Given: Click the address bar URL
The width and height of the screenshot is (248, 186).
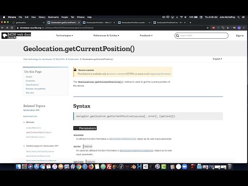Looking at the screenshot, I should tap(57, 28).
